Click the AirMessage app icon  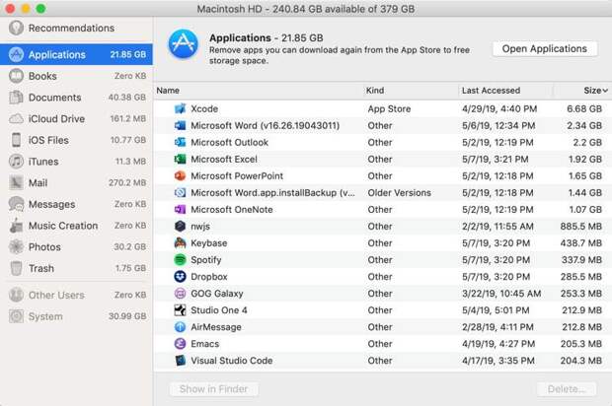(x=180, y=327)
